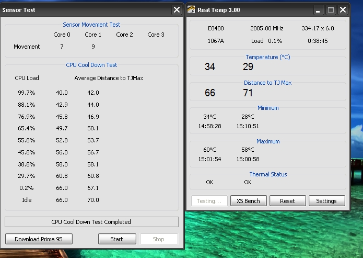
Task: Click the 70.0 idle distance value
Action: tap(93, 200)
